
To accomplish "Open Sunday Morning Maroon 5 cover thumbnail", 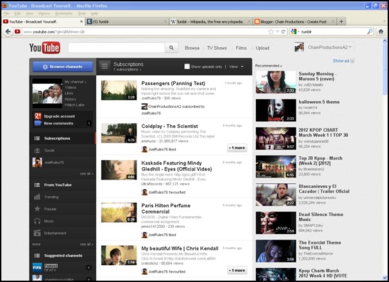I will 276,82.
